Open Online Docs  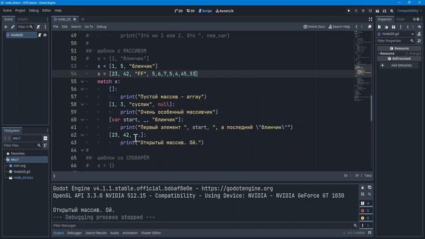[x=314, y=27]
